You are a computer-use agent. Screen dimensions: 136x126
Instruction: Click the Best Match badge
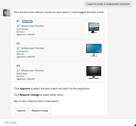[x=27, y=21]
